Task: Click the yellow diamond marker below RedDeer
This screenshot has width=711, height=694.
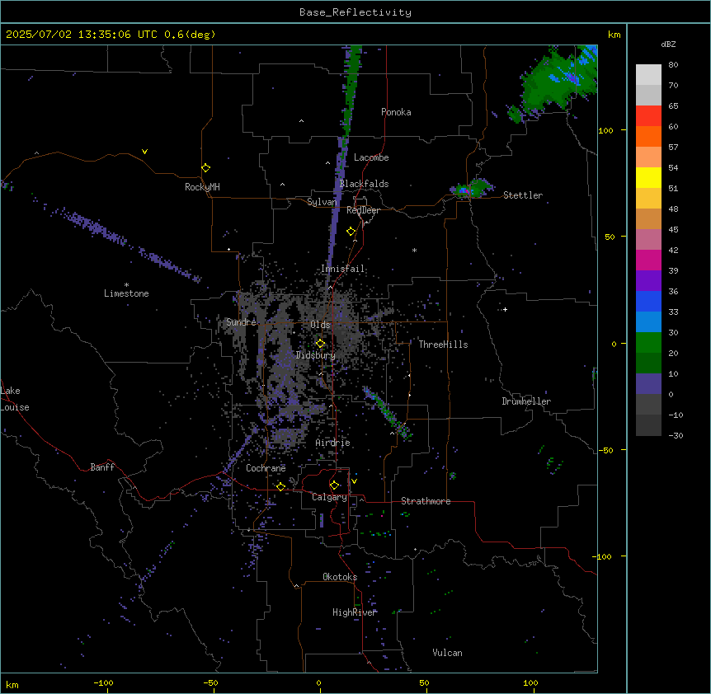Action: pyautogui.click(x=351, y=232)
